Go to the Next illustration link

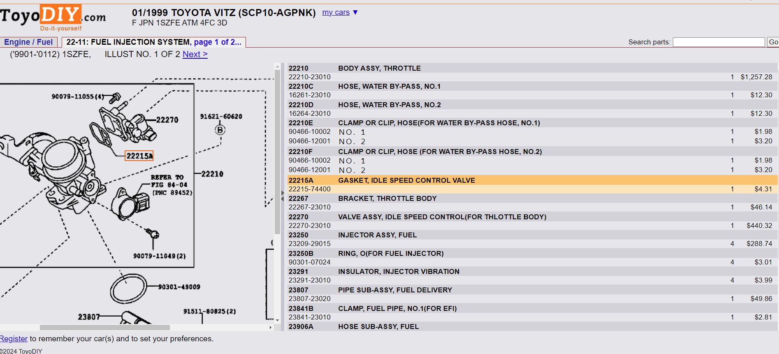[195, 54]
